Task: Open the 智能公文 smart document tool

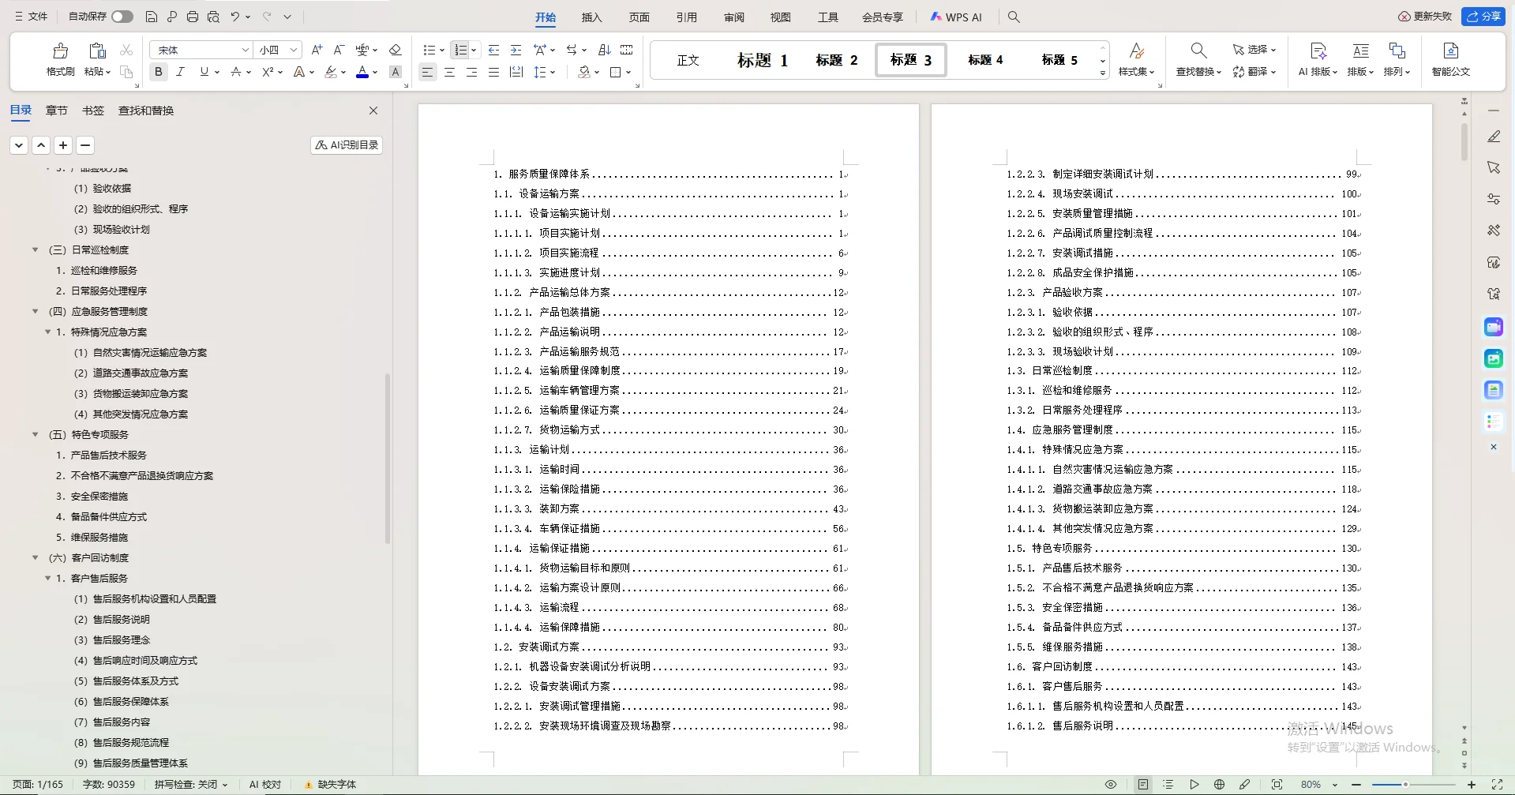Action: click(1450, 59)
